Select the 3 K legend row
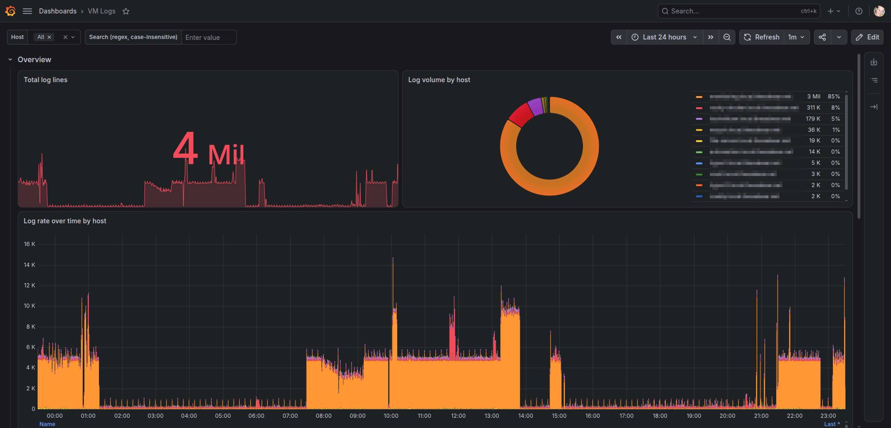The height and width of the screenshot is (428, 891). [x=767, y=174]
